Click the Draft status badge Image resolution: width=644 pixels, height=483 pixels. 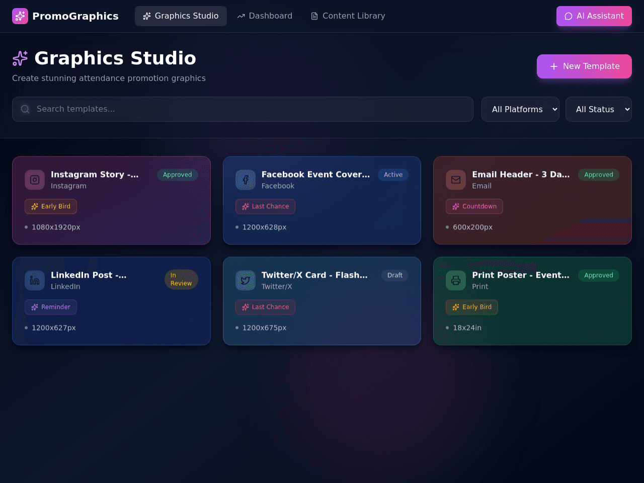click(395, 275)
